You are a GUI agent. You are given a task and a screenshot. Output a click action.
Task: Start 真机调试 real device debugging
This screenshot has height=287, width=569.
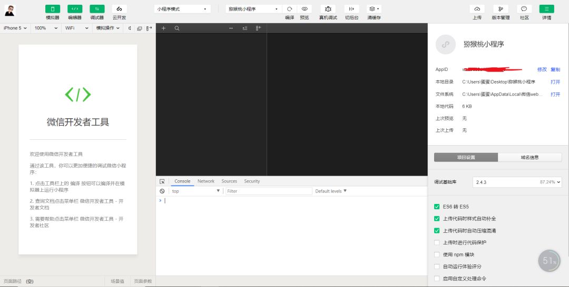tap(328, 9)
